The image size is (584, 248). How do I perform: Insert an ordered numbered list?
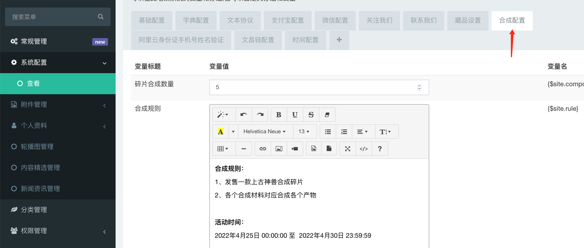344,132
